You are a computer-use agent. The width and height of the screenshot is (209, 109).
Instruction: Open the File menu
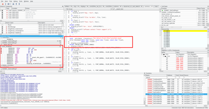(x=2, y=1)
